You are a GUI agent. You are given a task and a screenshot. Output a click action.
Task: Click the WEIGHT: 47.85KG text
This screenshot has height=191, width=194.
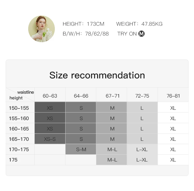click(x=139, y=24)
